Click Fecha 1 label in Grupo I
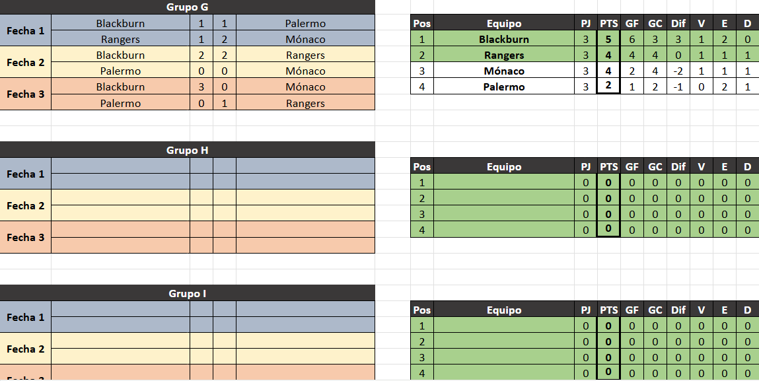The image size is (759, 381). click(x=26, y=318)
